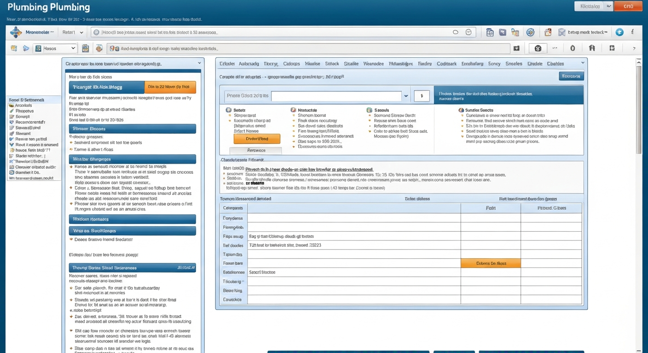Switch to the Codtmark tab
The height and width of the screenshot is (353, 648).
pos(446,64)
